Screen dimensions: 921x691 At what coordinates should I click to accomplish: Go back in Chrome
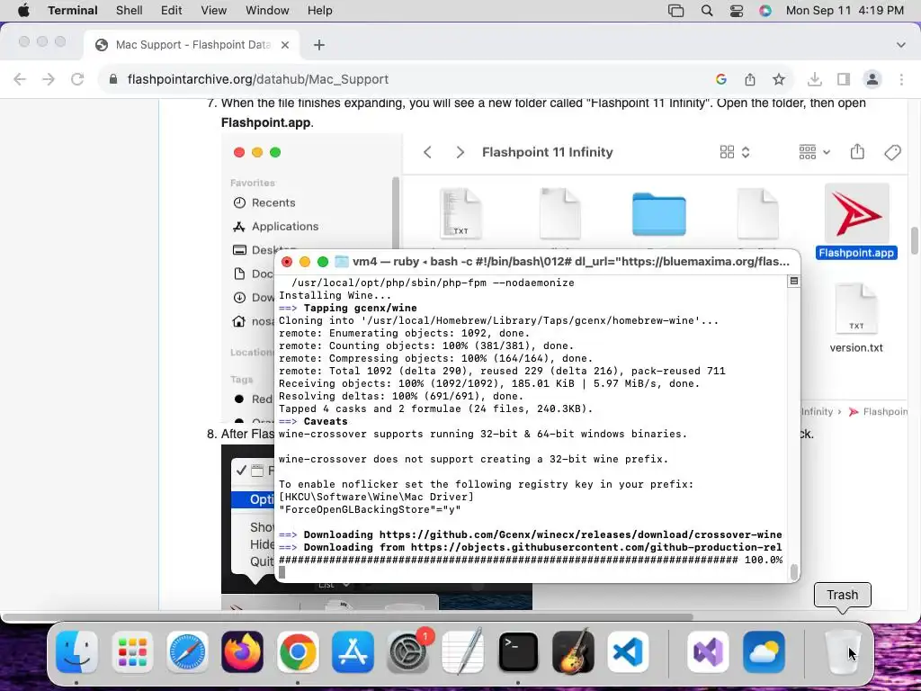(20, 79)
